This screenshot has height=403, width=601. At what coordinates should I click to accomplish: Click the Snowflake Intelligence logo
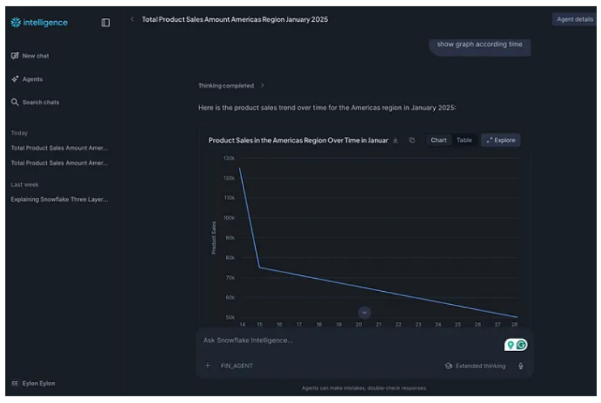[39, 22]
